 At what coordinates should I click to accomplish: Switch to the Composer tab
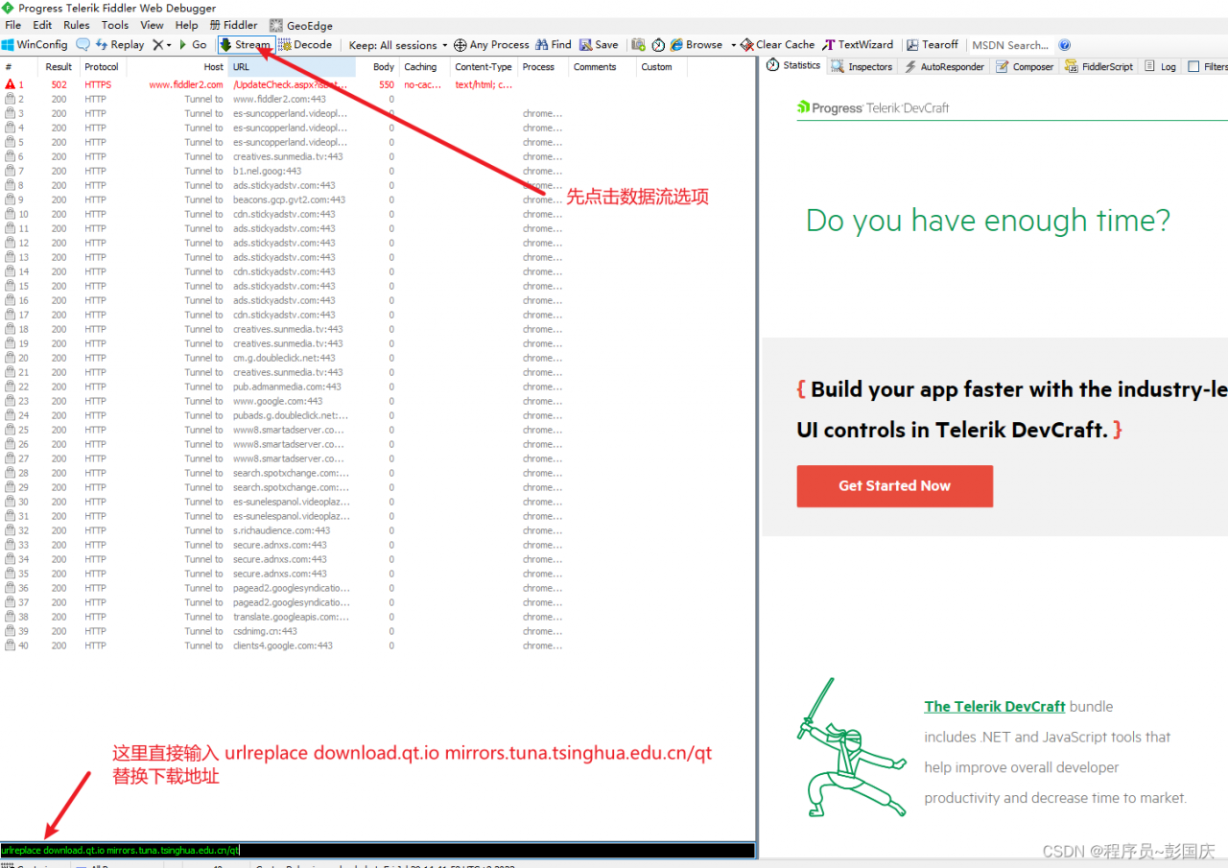(x=1025, y=66)
